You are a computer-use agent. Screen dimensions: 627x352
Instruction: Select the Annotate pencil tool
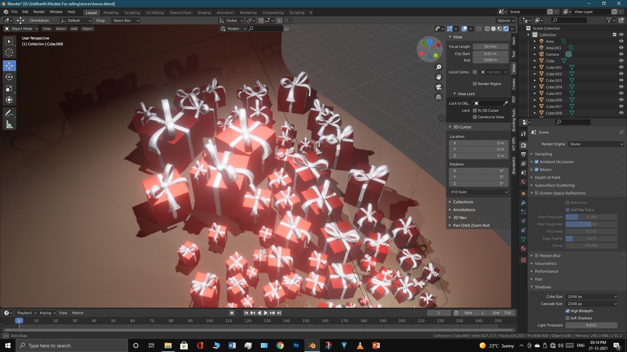point(9,113)
